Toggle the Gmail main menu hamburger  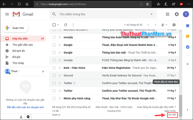pos(7,14)
